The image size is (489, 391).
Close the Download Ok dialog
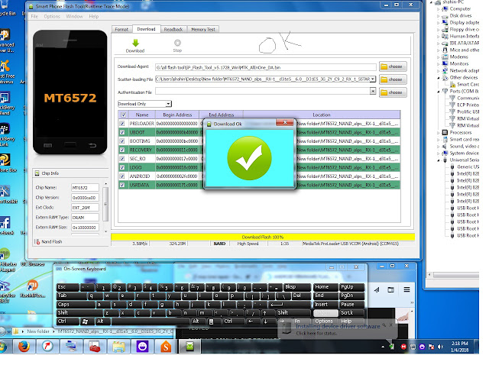(285, 122)
